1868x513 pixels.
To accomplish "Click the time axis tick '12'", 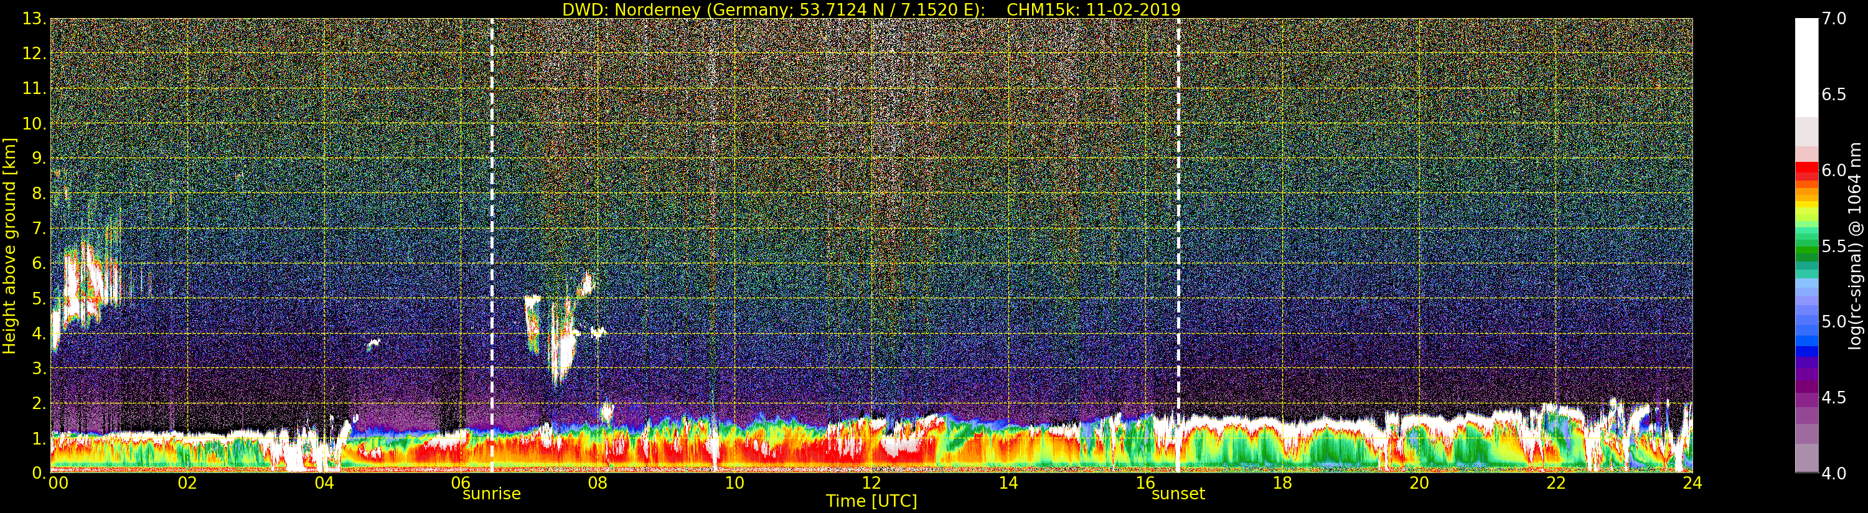I will [871, 482].
